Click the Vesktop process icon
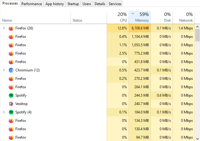Screen dimensions: 200x141 click(x=11, y=104)
